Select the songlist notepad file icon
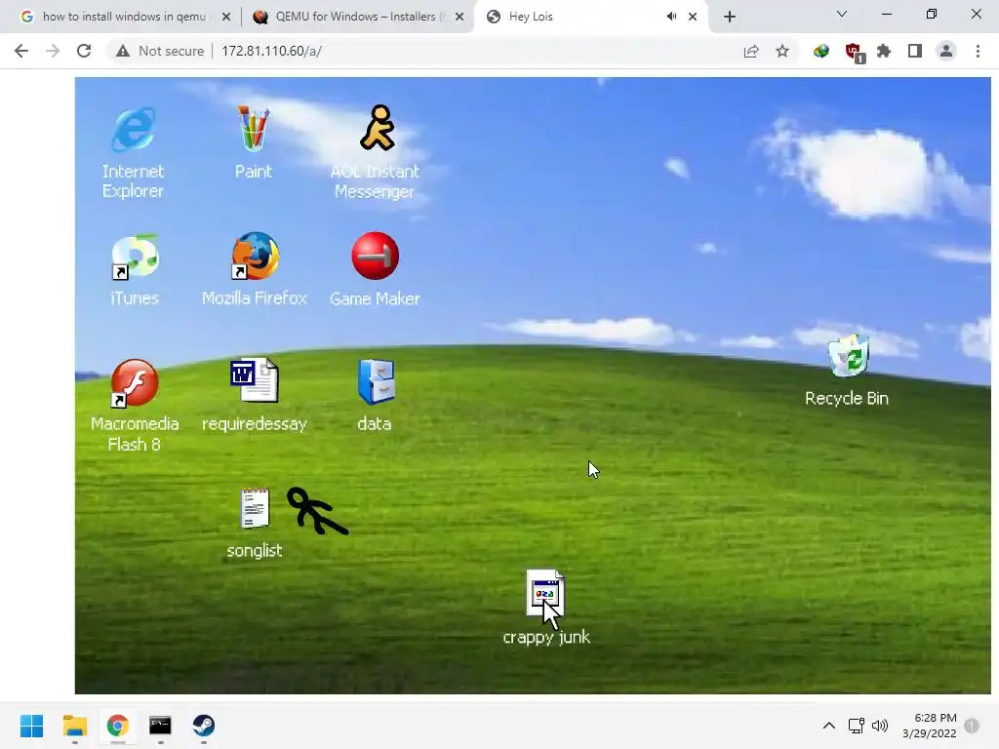This screenshot has height=749, width=999. click(x=255, y=508)
